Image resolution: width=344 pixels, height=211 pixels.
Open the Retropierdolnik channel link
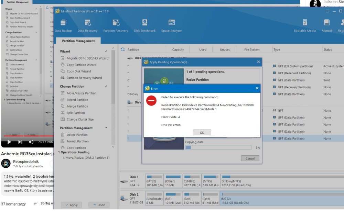(x=26, y=162)
